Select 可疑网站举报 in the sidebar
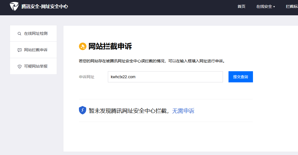The width and height of the screenshot is (298, 155). point(33,66)
